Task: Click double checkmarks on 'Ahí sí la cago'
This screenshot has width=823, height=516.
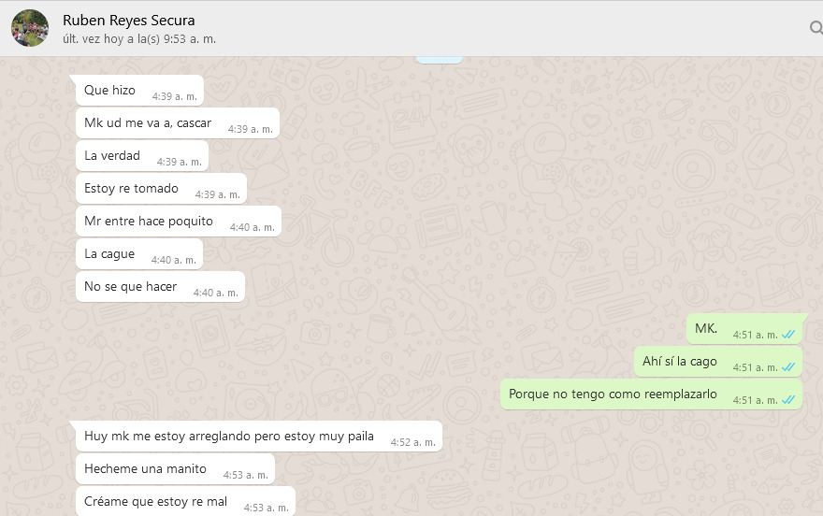Action: point(787,367)
